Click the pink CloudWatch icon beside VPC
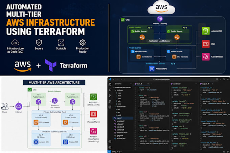The height and width of the screenshot is (153, 230). tap(206, 57)
